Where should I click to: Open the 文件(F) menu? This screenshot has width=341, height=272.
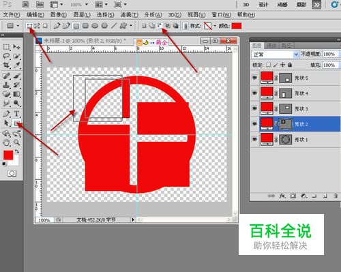tap(12, 15)
